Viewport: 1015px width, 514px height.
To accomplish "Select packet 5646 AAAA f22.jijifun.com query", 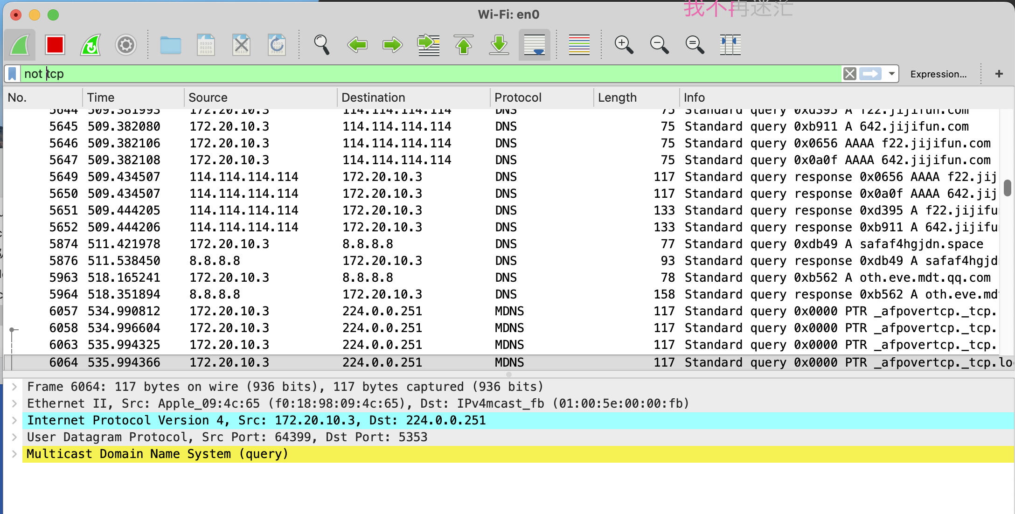I will (x=501, y=143).
